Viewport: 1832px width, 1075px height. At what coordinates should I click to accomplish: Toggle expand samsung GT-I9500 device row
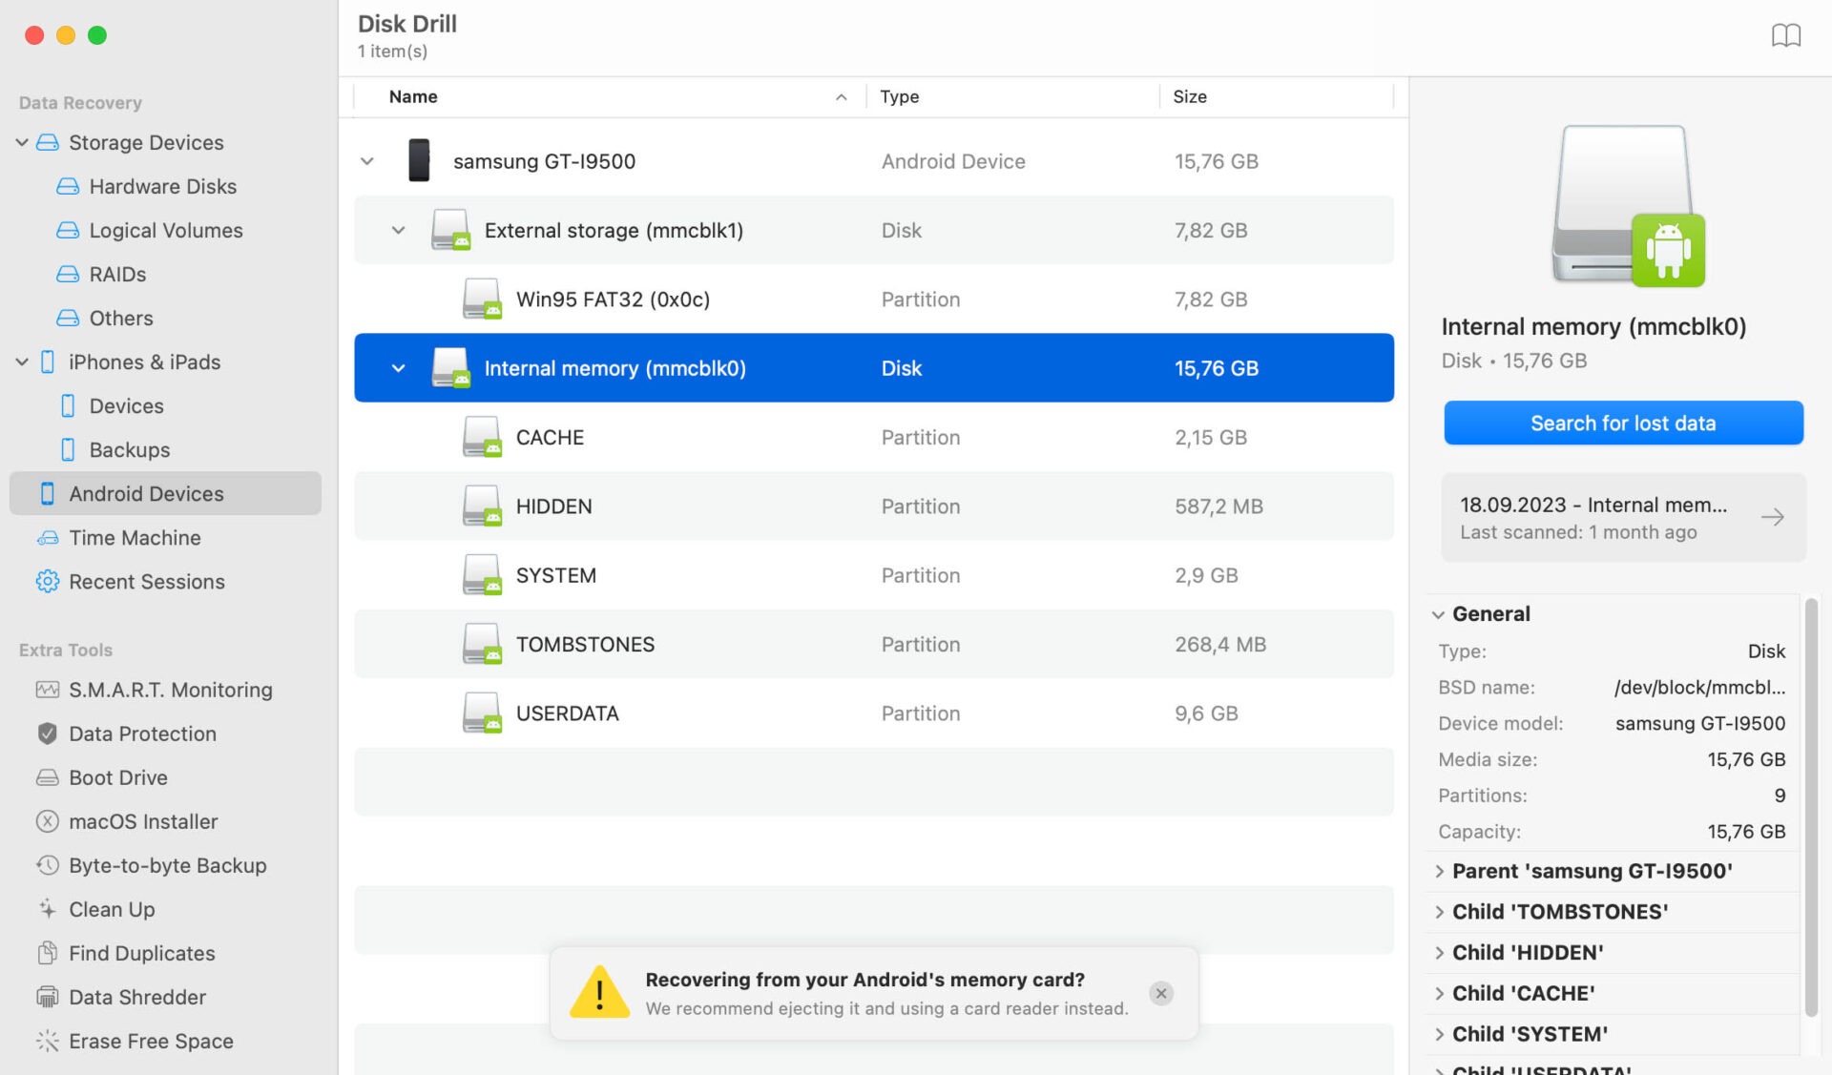click(x=366, y=160)
